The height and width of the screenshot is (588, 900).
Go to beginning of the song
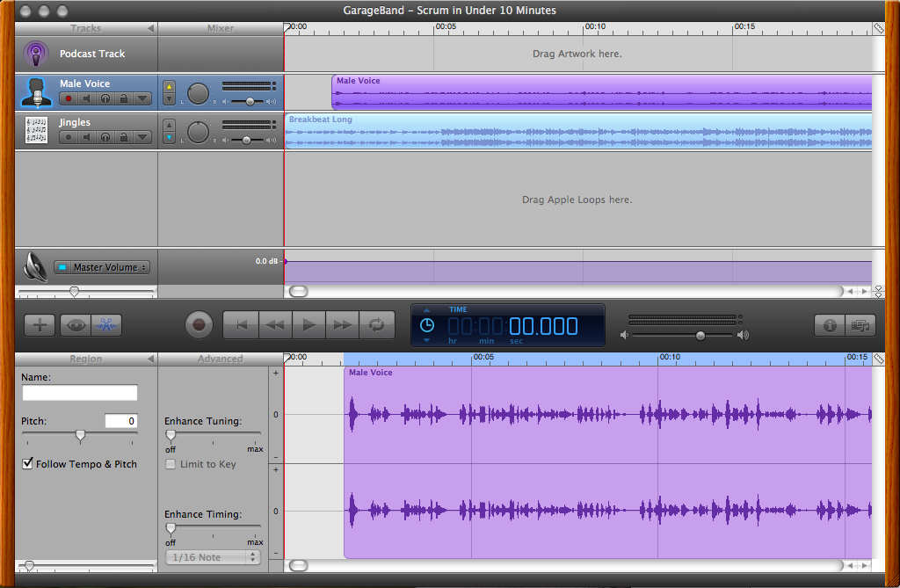242,325
